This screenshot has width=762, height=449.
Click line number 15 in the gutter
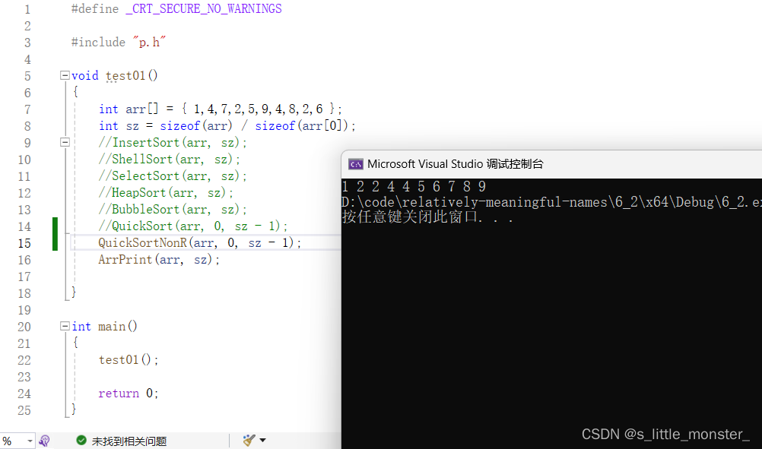tap(24, 243)
